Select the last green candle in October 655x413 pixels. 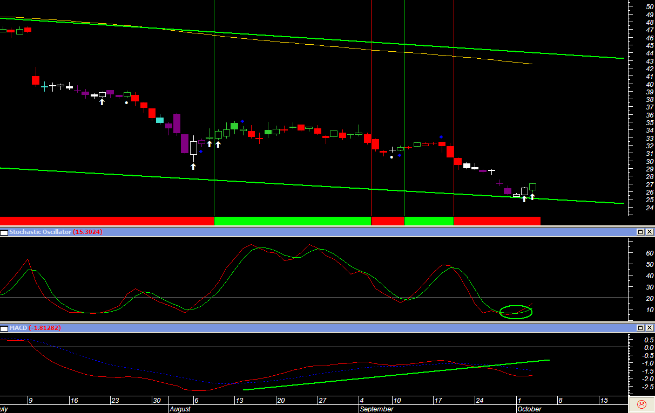coord(532,187)
